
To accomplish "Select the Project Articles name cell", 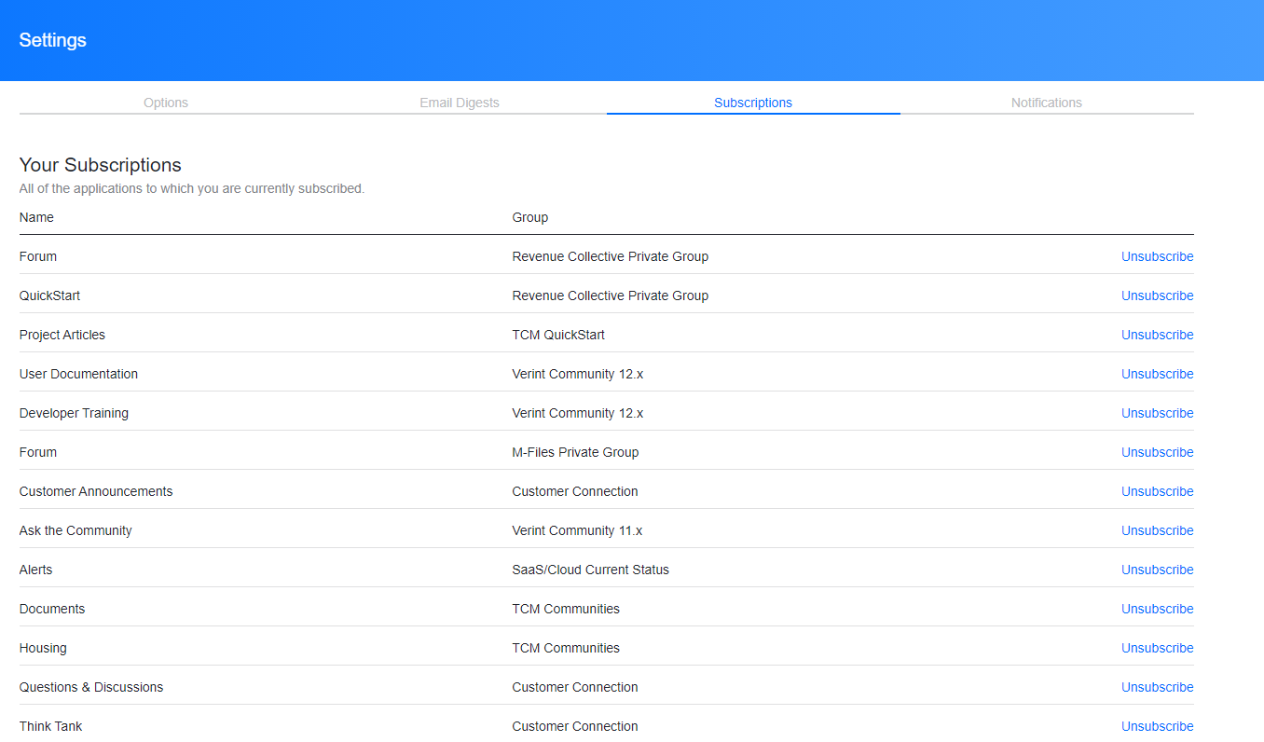I will pyautogui.click(x=62, y=335).
